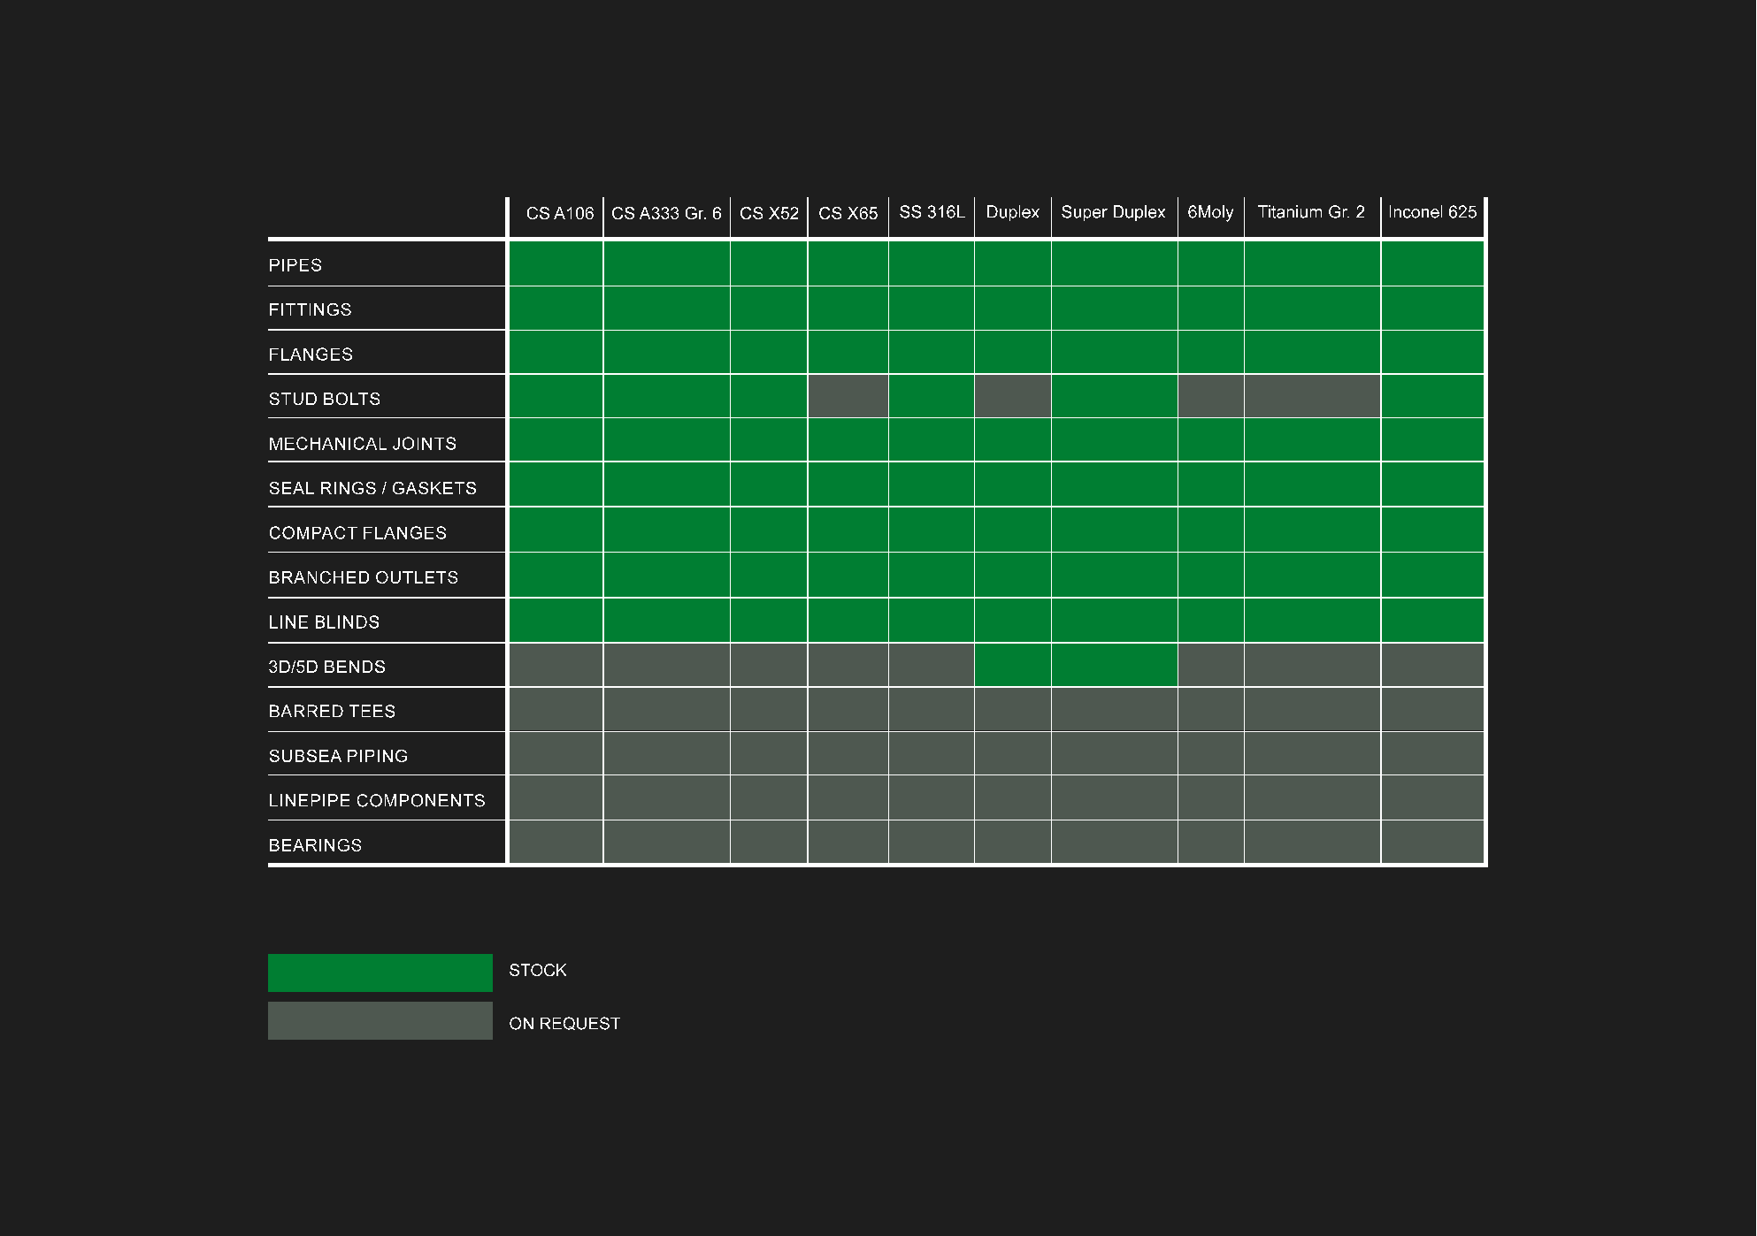This screenshot has height=1236, width=1757.
Task: Click the LINEPIPE COMPONENTS row label
Action: (377, 800)
